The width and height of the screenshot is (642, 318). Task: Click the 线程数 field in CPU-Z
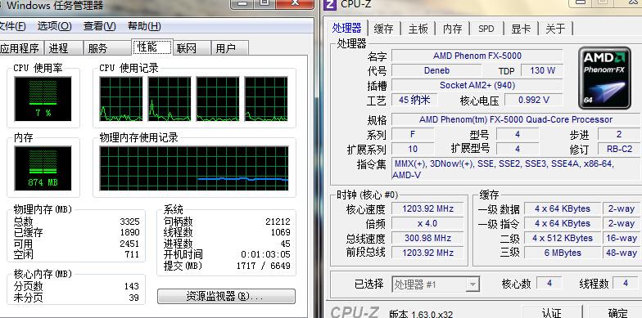pos(626,283)
